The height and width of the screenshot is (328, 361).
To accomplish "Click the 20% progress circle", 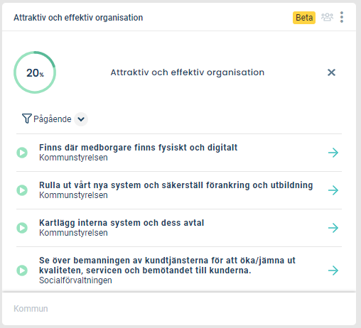I will (x=35, y=72).
